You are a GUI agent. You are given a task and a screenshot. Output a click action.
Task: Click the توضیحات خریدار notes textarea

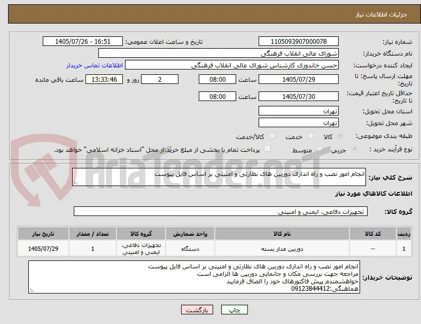[x=194, y=277]
